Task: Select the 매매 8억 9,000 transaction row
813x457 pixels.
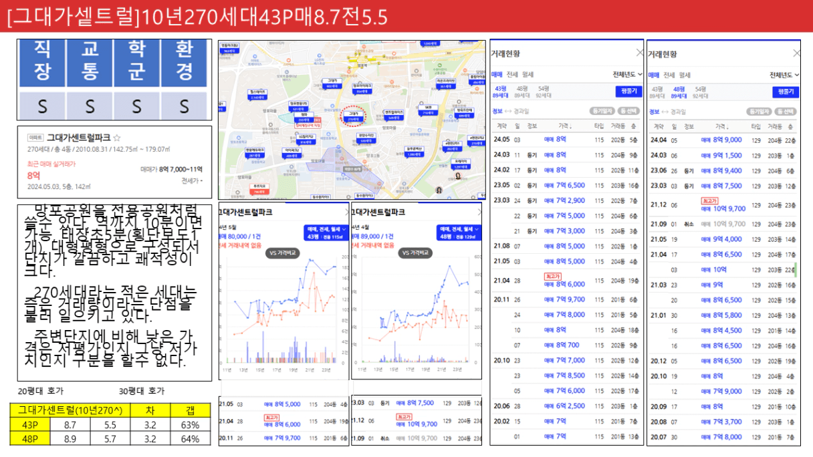Action: coord(723,140)
